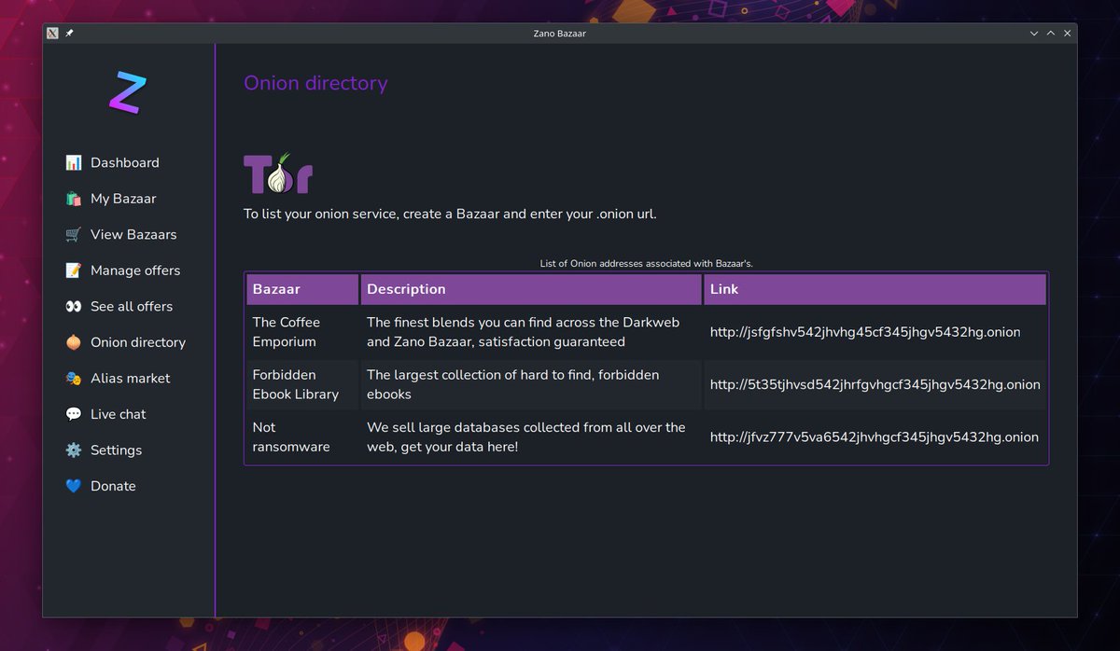This screenshot has width=1120, height=651.
Task: Click the Settings gear icon
Action: coord(74,450)
